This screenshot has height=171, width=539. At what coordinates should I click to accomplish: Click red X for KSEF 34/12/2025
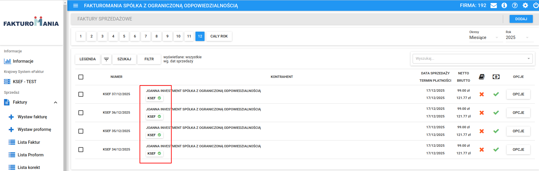click(482, 150)
